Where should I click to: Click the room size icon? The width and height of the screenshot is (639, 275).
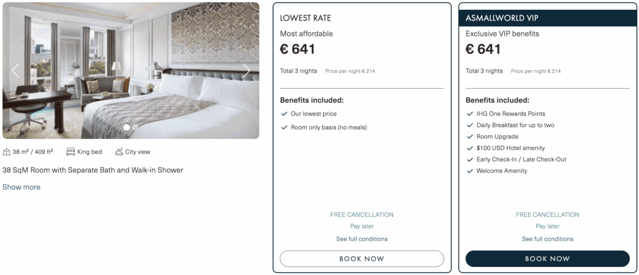coord(7,152)
